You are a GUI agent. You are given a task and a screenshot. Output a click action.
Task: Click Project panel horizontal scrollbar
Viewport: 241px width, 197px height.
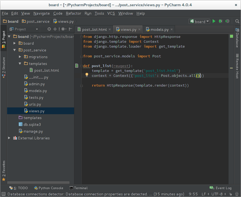coord(38,182)
